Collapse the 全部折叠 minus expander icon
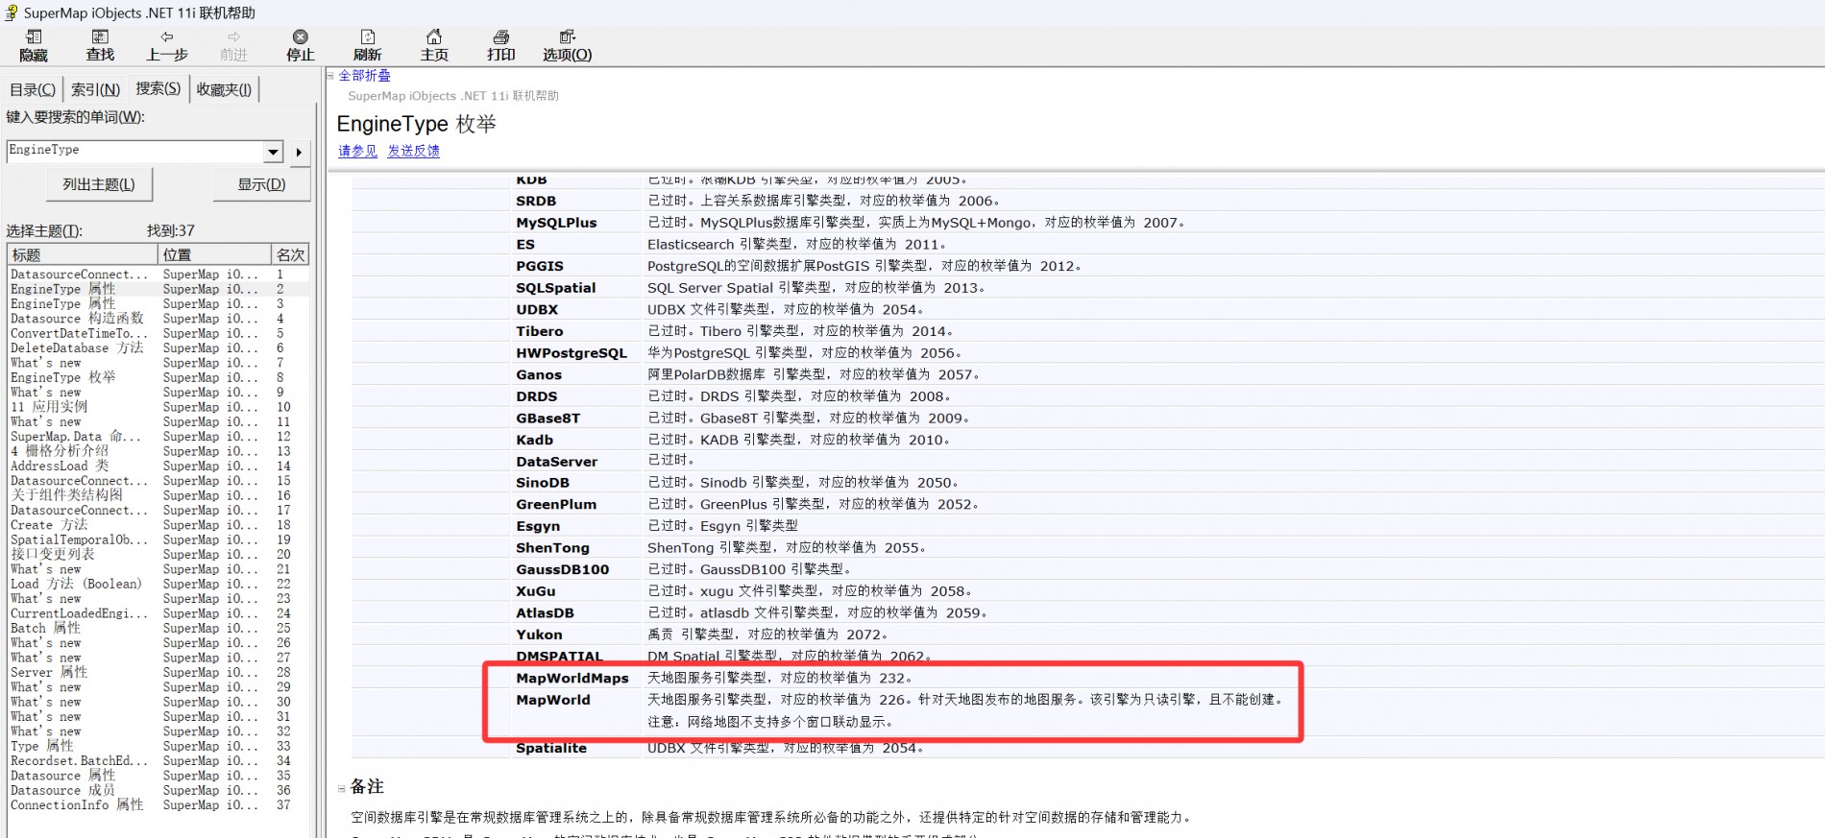Screen dimensions: 1825x838 click(330, 75)
